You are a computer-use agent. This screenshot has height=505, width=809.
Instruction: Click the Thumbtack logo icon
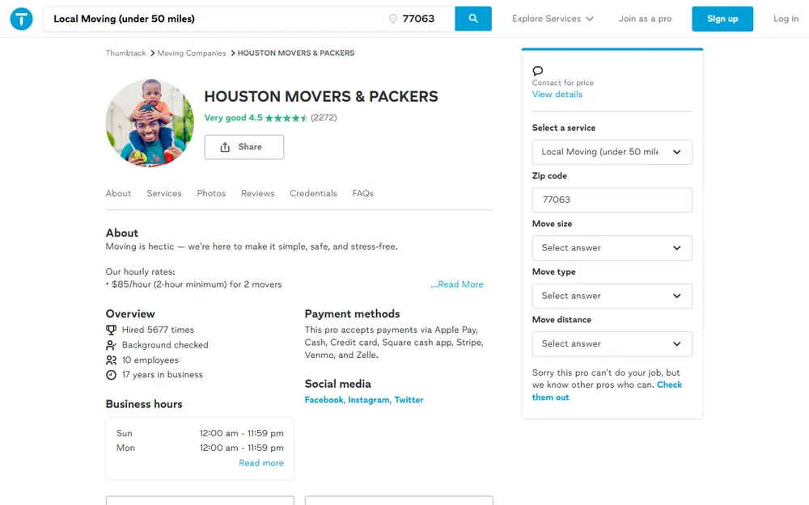(21, 19)
